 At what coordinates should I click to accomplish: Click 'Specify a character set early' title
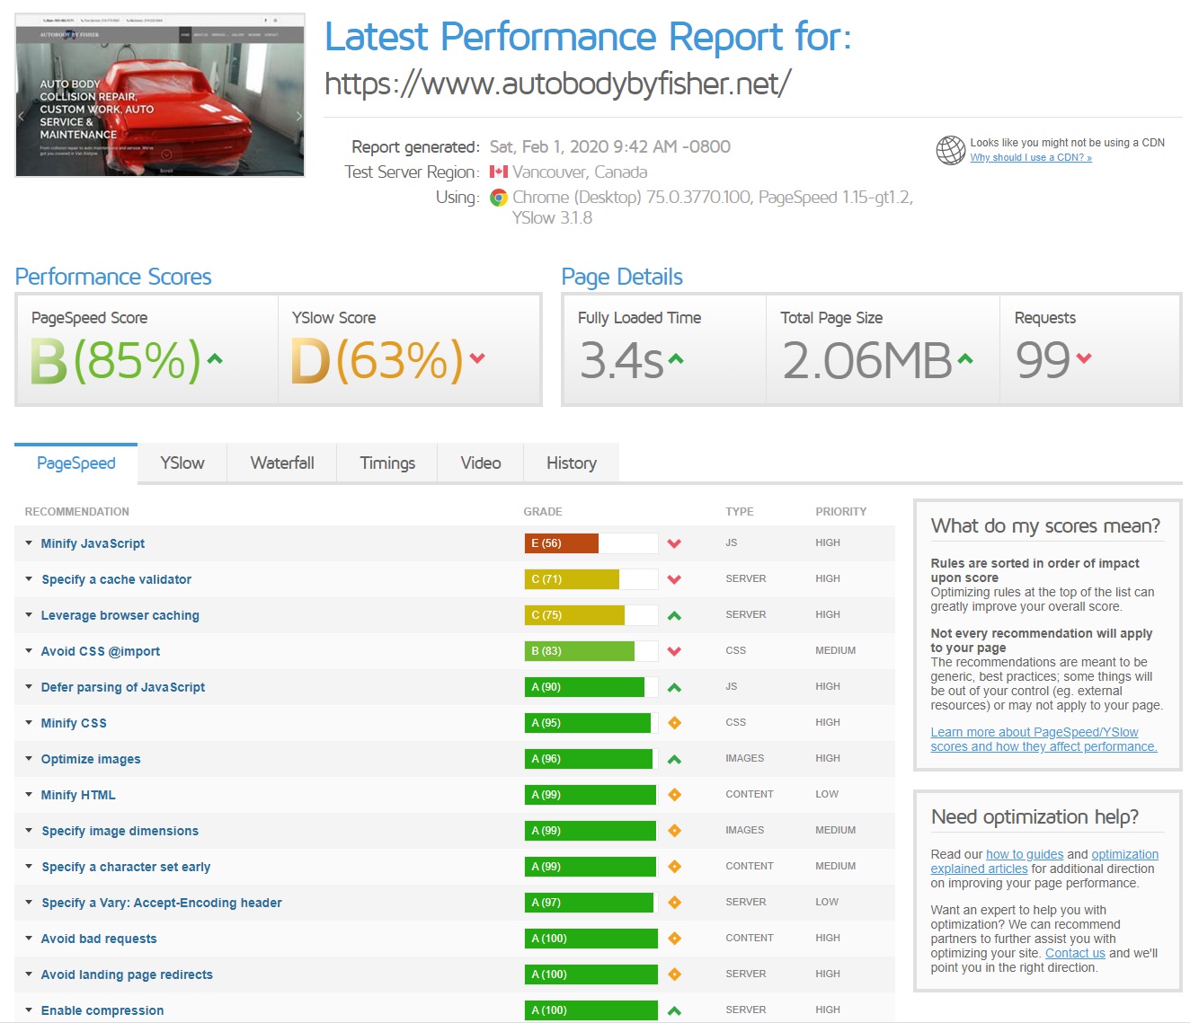(x=126, y=867)
